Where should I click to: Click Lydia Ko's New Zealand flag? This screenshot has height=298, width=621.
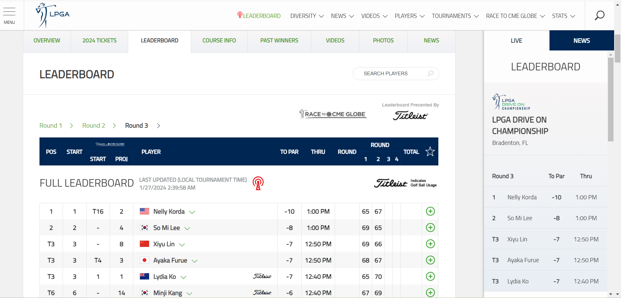(x=144, y=276)
